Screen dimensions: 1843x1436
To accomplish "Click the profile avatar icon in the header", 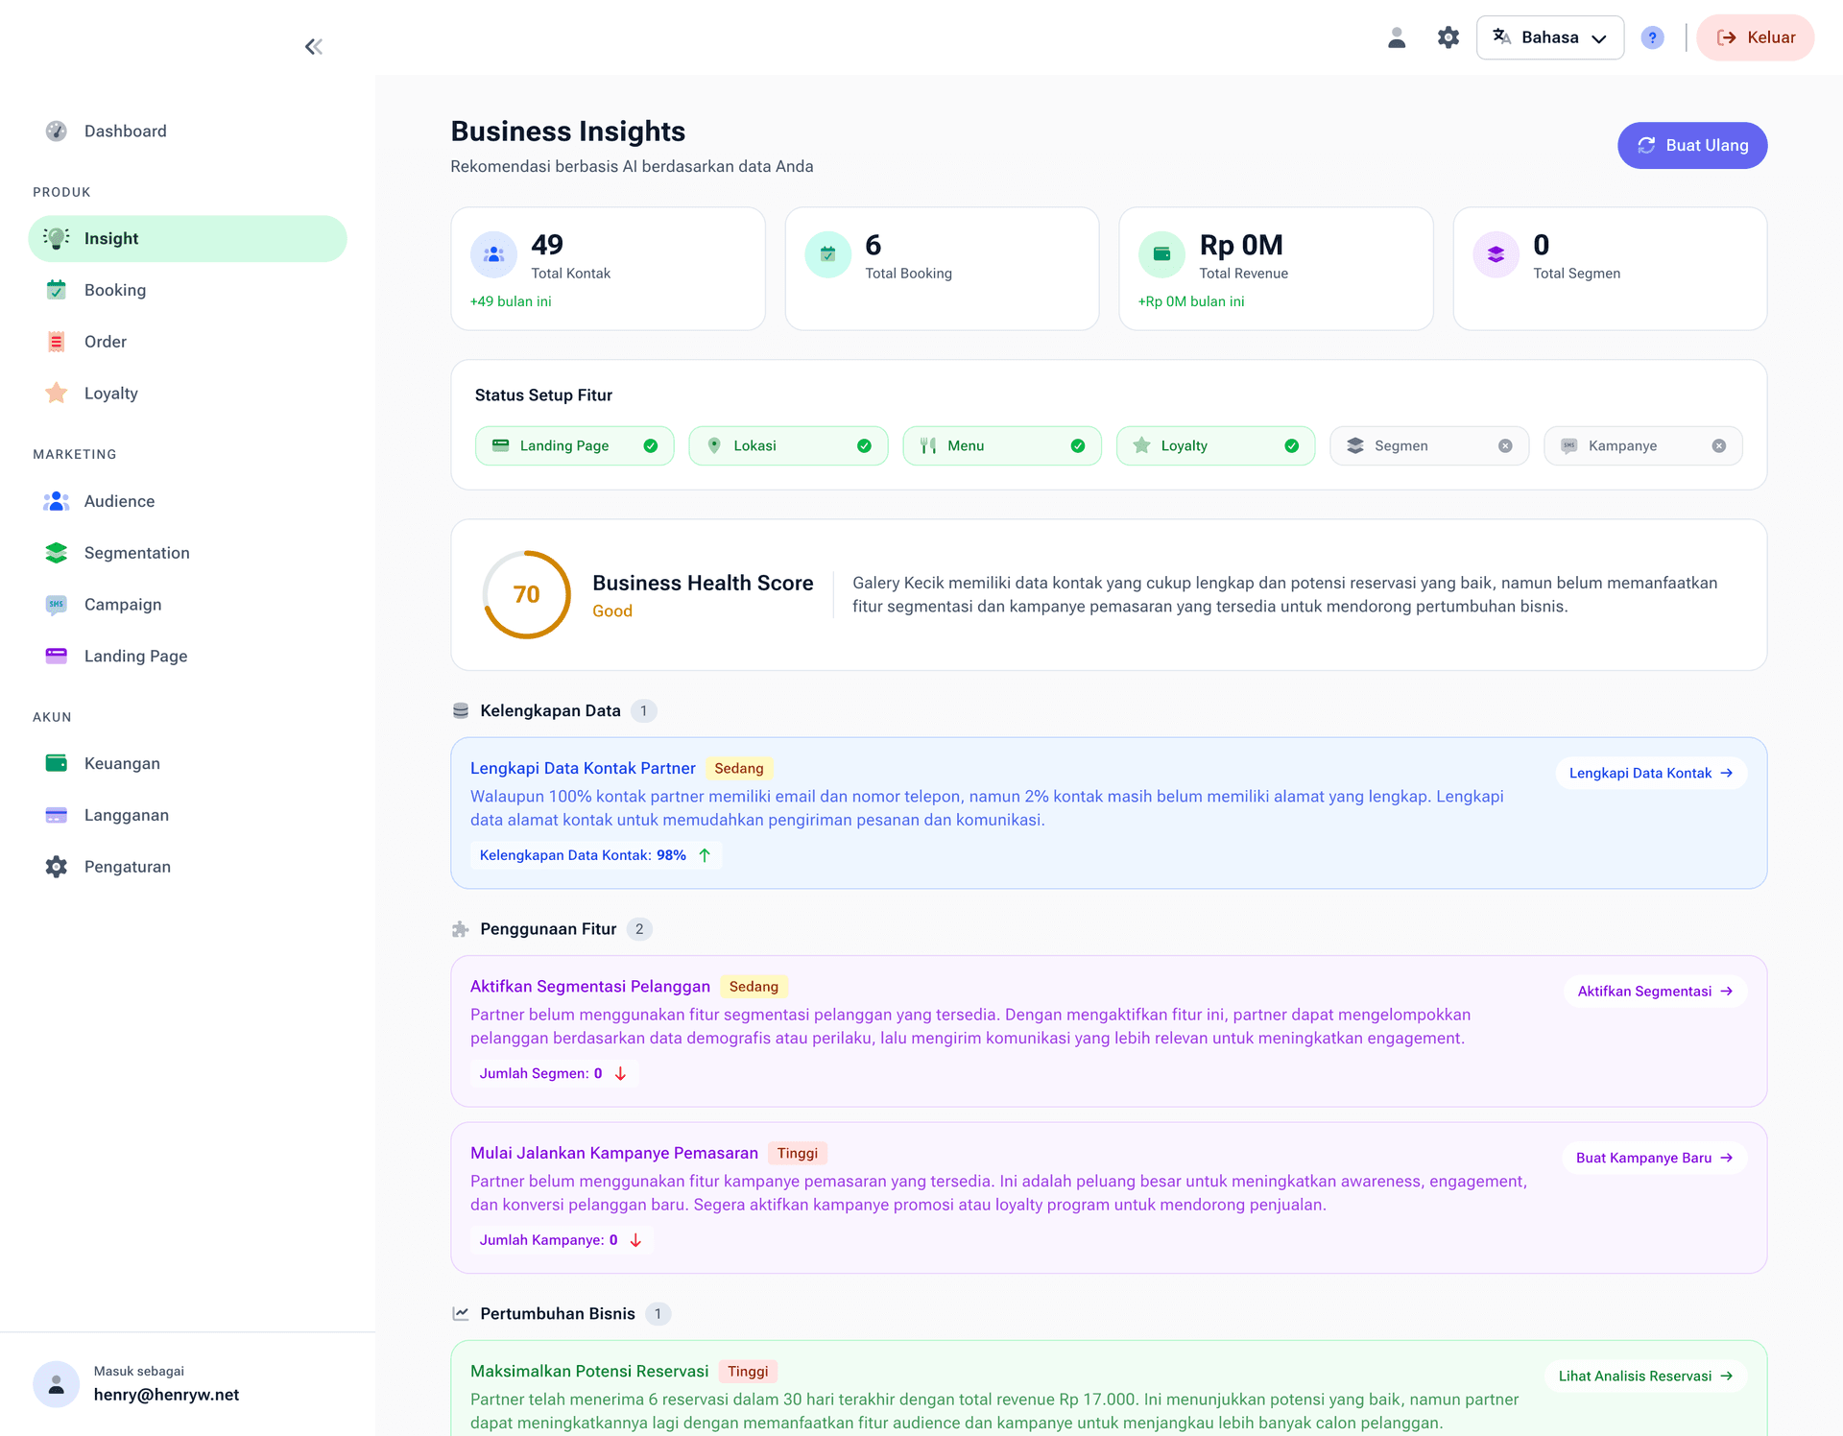I will click(x=1397, y=37).
